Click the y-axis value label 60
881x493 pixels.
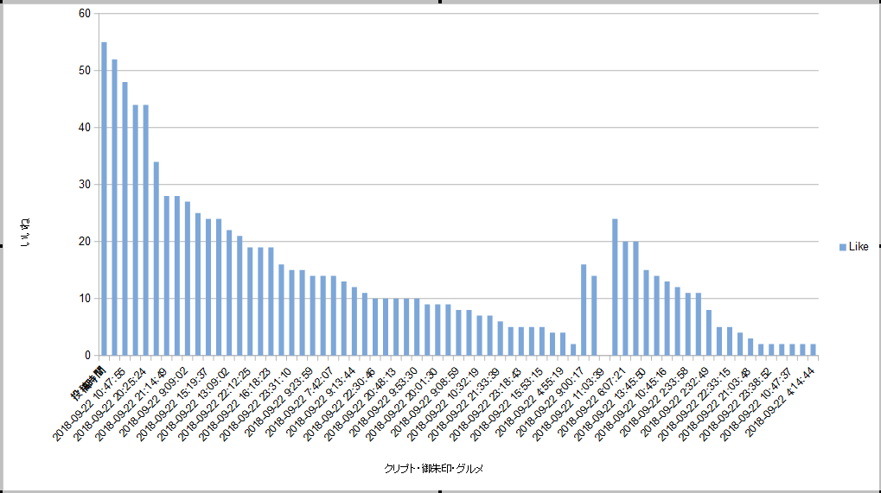[84, 14]
